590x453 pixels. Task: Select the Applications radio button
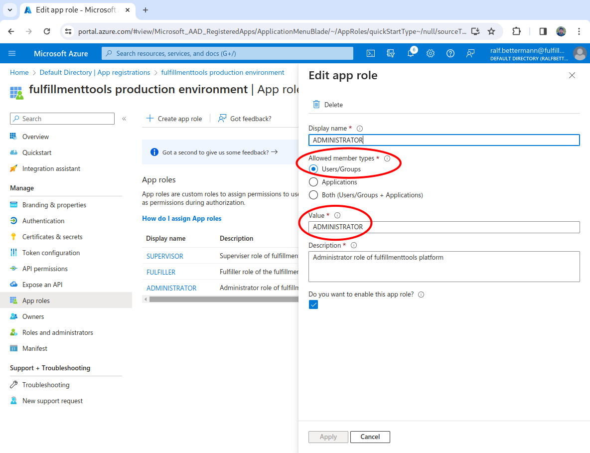[x=313, y=182]
